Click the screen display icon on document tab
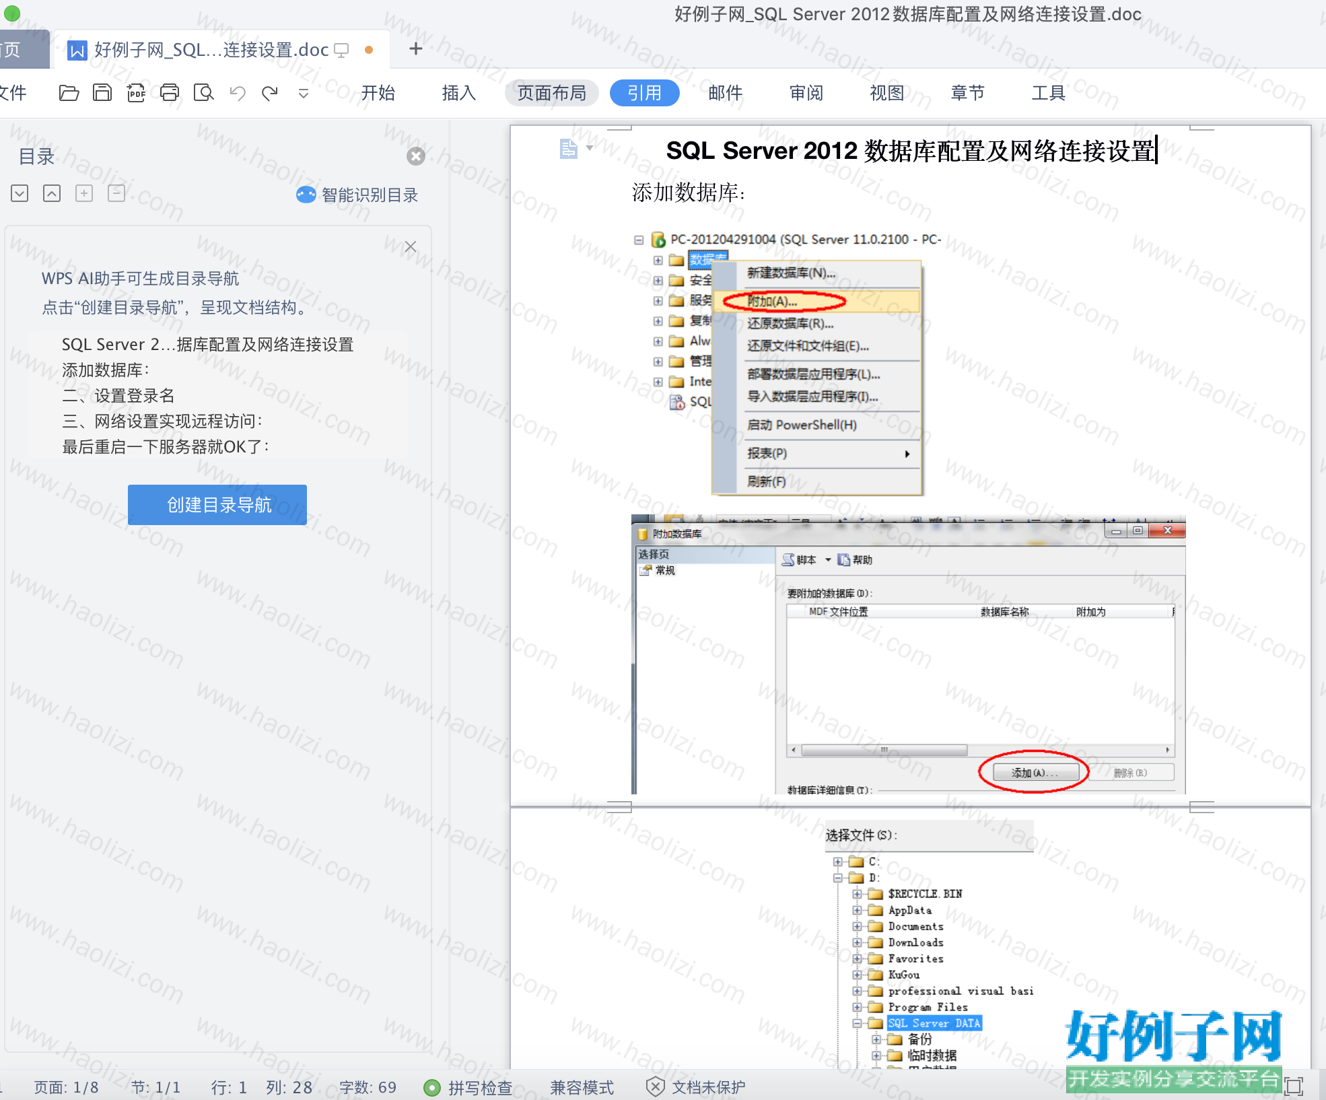The height and width of the screenshot is (1100, 1326). [x=342, y=50]
